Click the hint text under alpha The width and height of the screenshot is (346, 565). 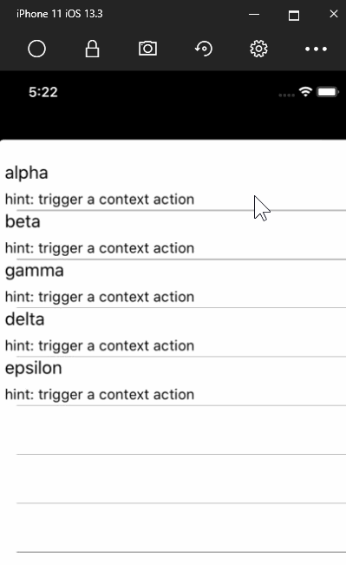pos(100,200)
